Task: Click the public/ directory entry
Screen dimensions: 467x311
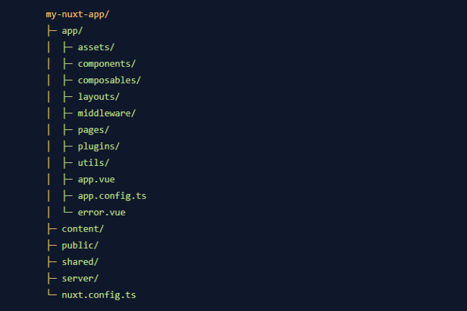Action: coord(80,246)
